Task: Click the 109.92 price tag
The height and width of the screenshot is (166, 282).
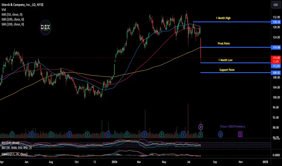Action: [276, 73]
